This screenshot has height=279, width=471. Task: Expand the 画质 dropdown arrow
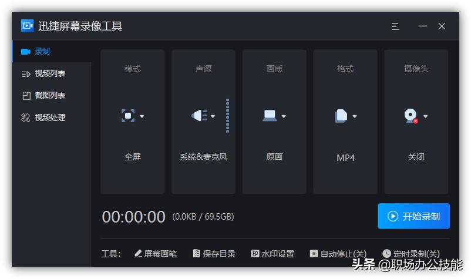coord(284,116)
